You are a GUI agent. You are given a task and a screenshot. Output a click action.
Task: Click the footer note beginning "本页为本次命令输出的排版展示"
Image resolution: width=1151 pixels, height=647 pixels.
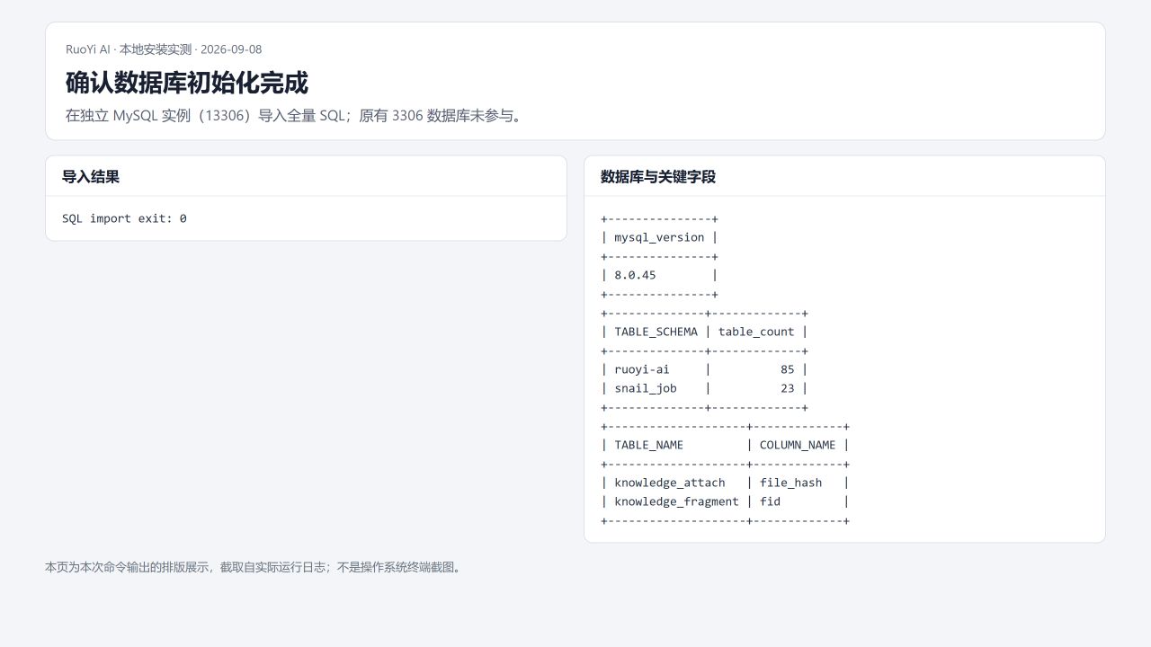point(255,567)
